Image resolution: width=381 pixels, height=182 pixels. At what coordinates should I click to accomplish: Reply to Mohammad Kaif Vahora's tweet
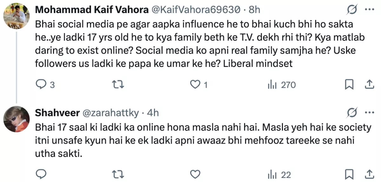coord(41,85)
